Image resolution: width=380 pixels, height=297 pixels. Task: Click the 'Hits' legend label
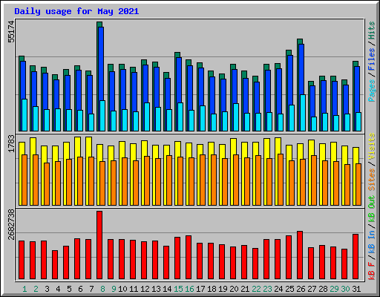[372, 30]
